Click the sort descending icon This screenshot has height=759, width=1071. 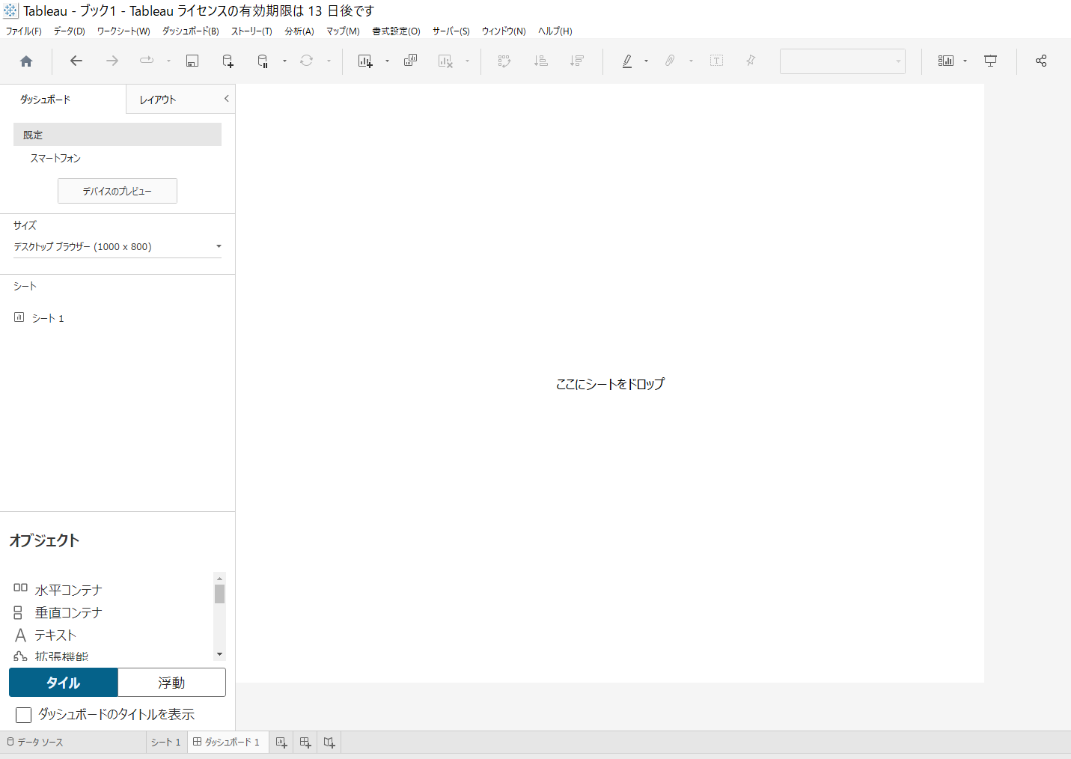(x=576, y=61)
